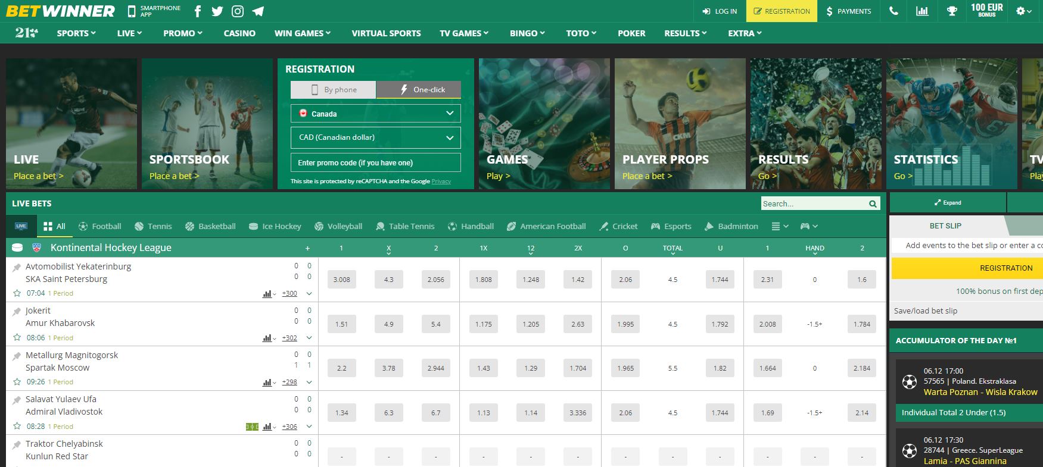Open the Casino menu item
The width and height of the screenshot is (1043, 467).
(x=239, y=33)
